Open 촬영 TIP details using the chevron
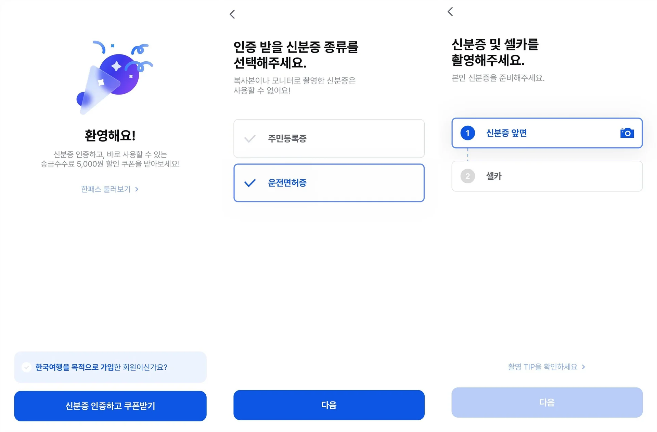The image size is (657, 432). click(583, 367)
